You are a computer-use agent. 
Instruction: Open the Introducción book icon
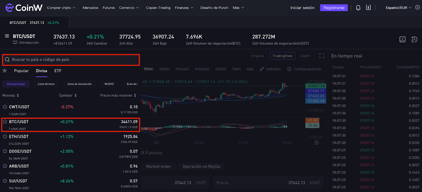[15, 42]
